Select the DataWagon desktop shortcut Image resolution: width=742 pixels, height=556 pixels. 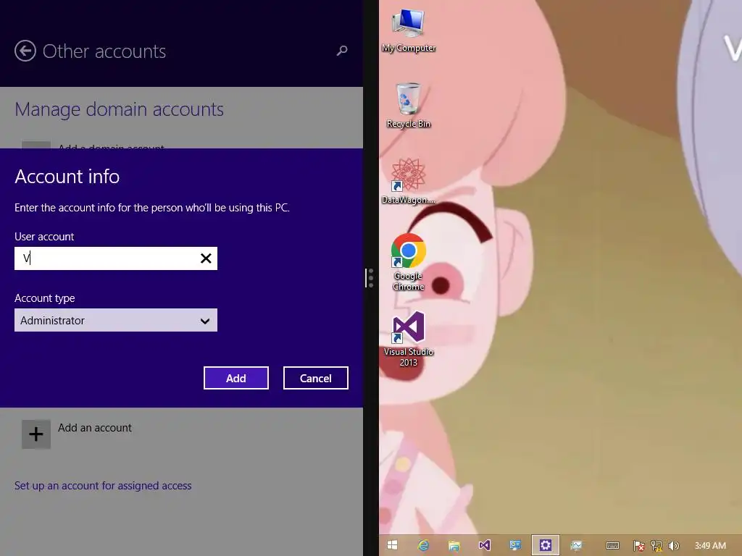[x=409, y=182]
